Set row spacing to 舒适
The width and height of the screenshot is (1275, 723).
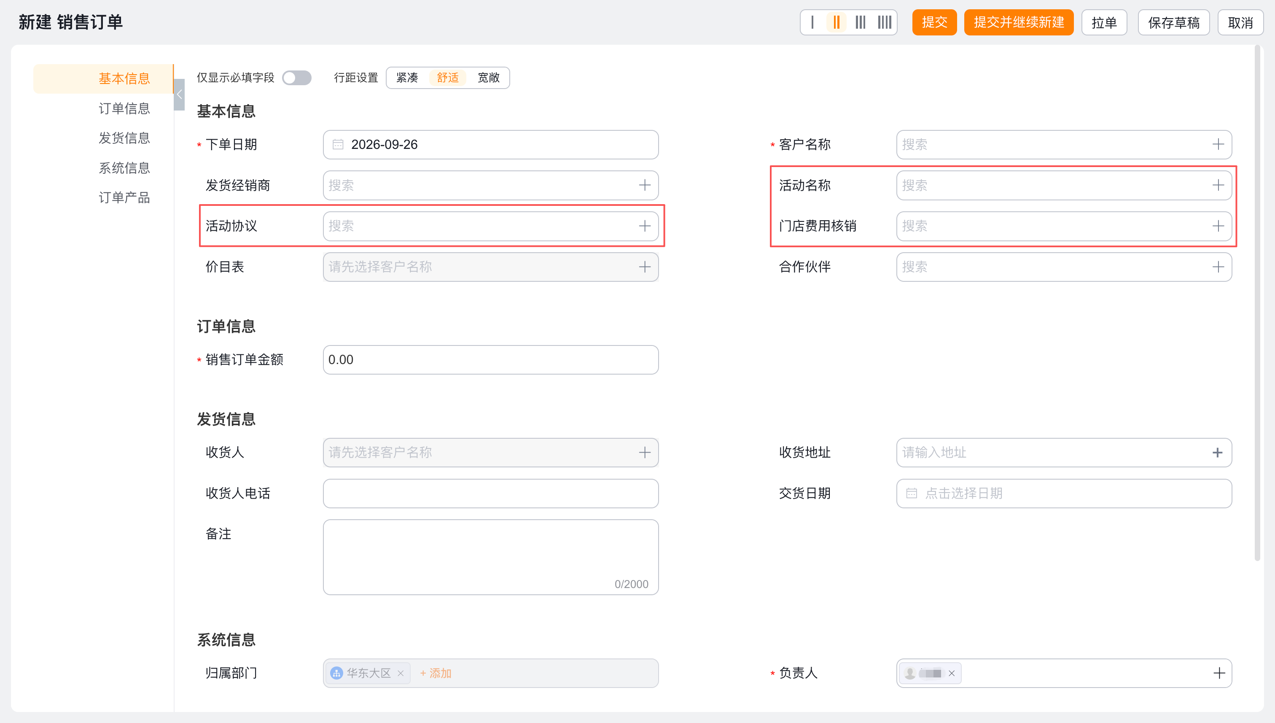tap(448, 78)
